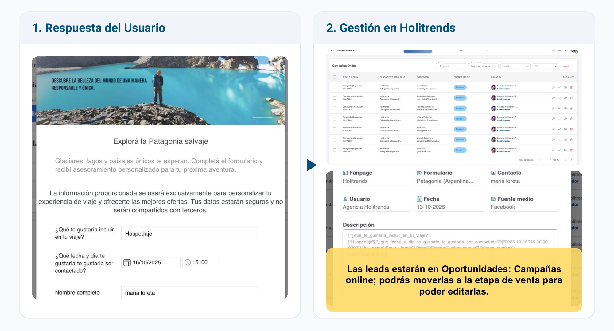Open the date picker 'Seleccione una fecha'
Viewport: 614px width, 331px height.
pyautogui.click(x=483, y=66)
